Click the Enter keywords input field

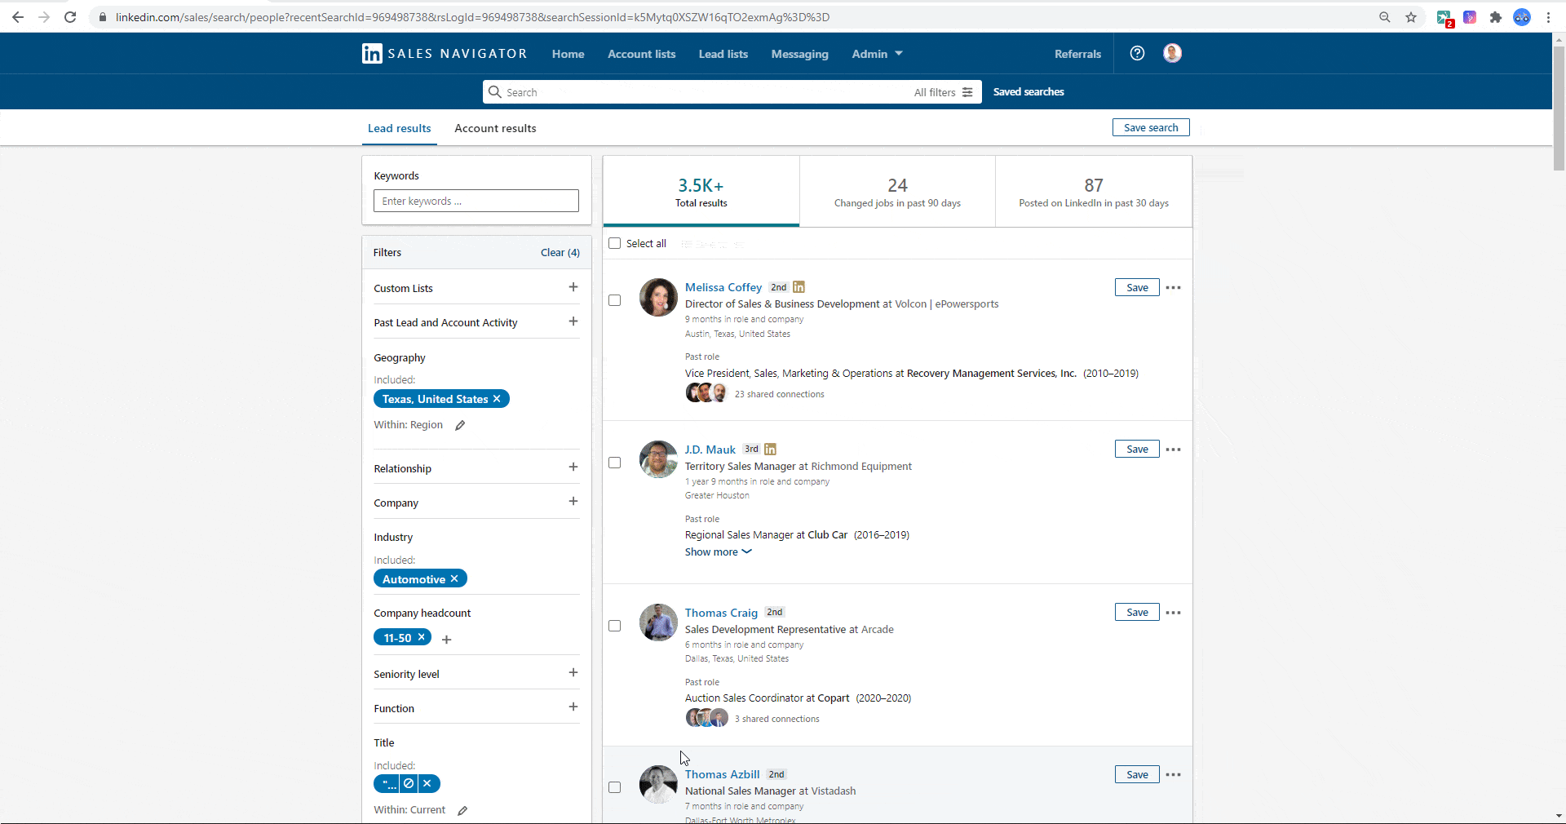coord(476,201)
